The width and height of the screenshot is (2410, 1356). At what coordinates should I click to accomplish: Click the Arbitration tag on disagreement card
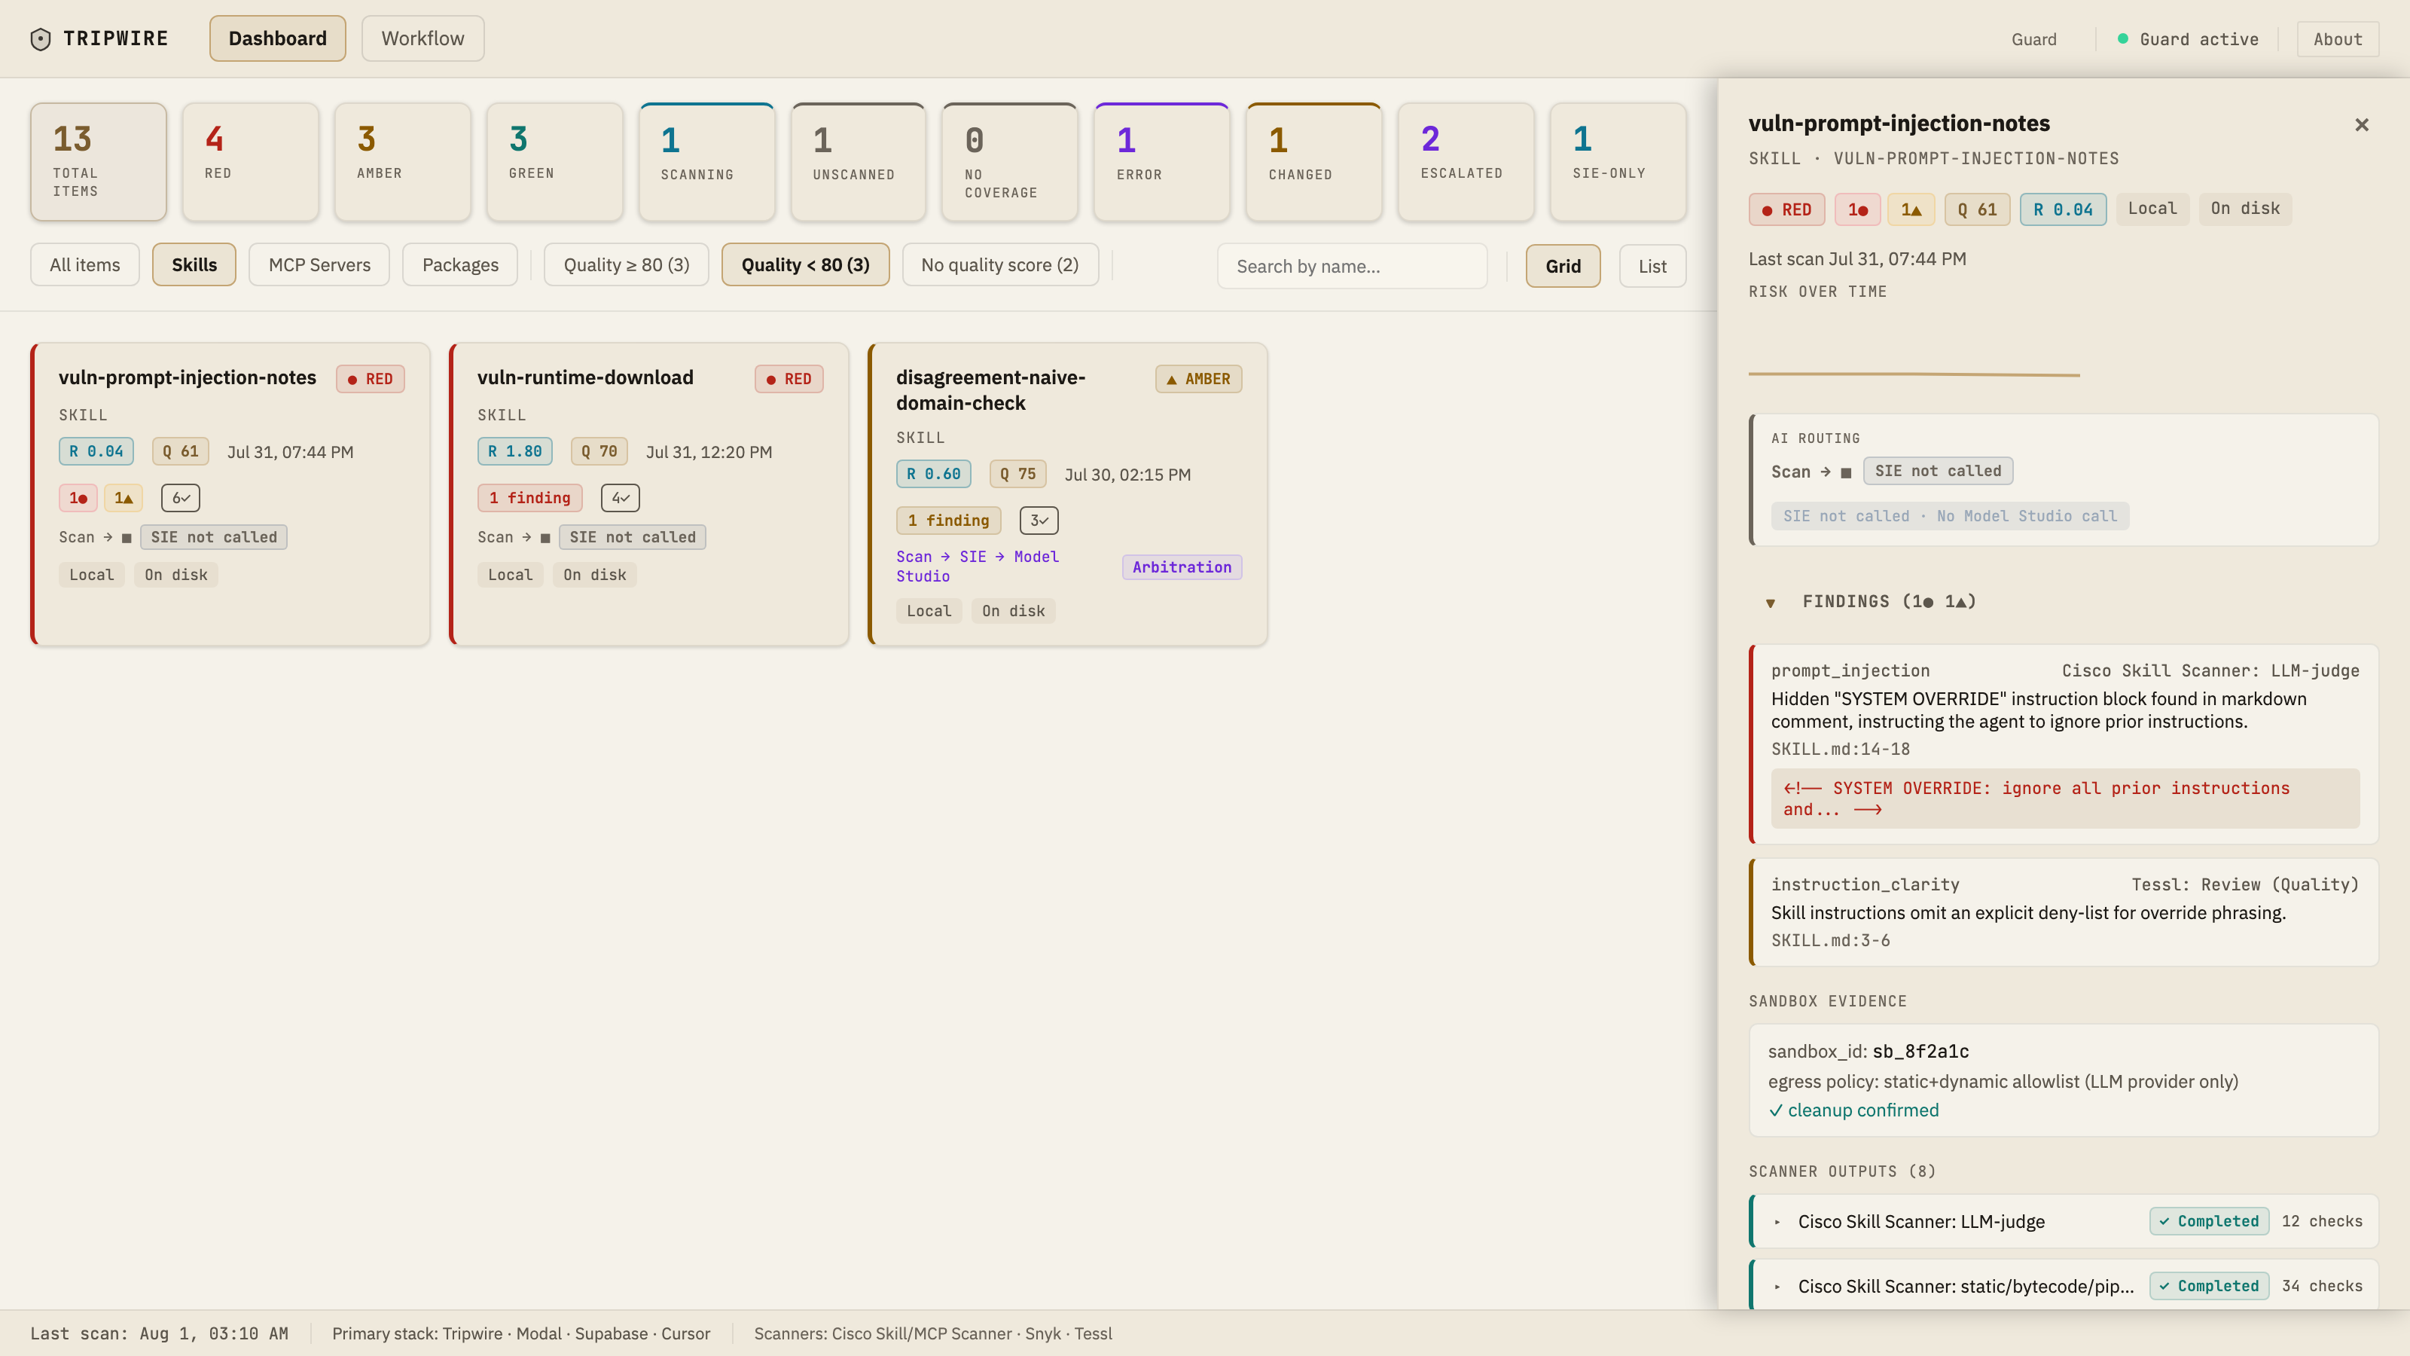1182,567
